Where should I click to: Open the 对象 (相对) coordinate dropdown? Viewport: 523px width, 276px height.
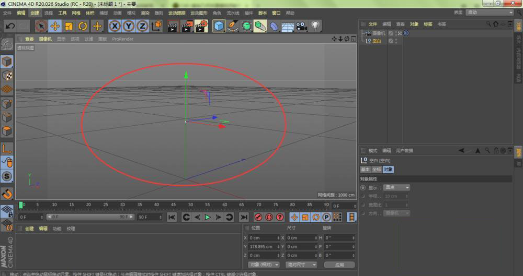pyautogui.click(x=264, y=265)
